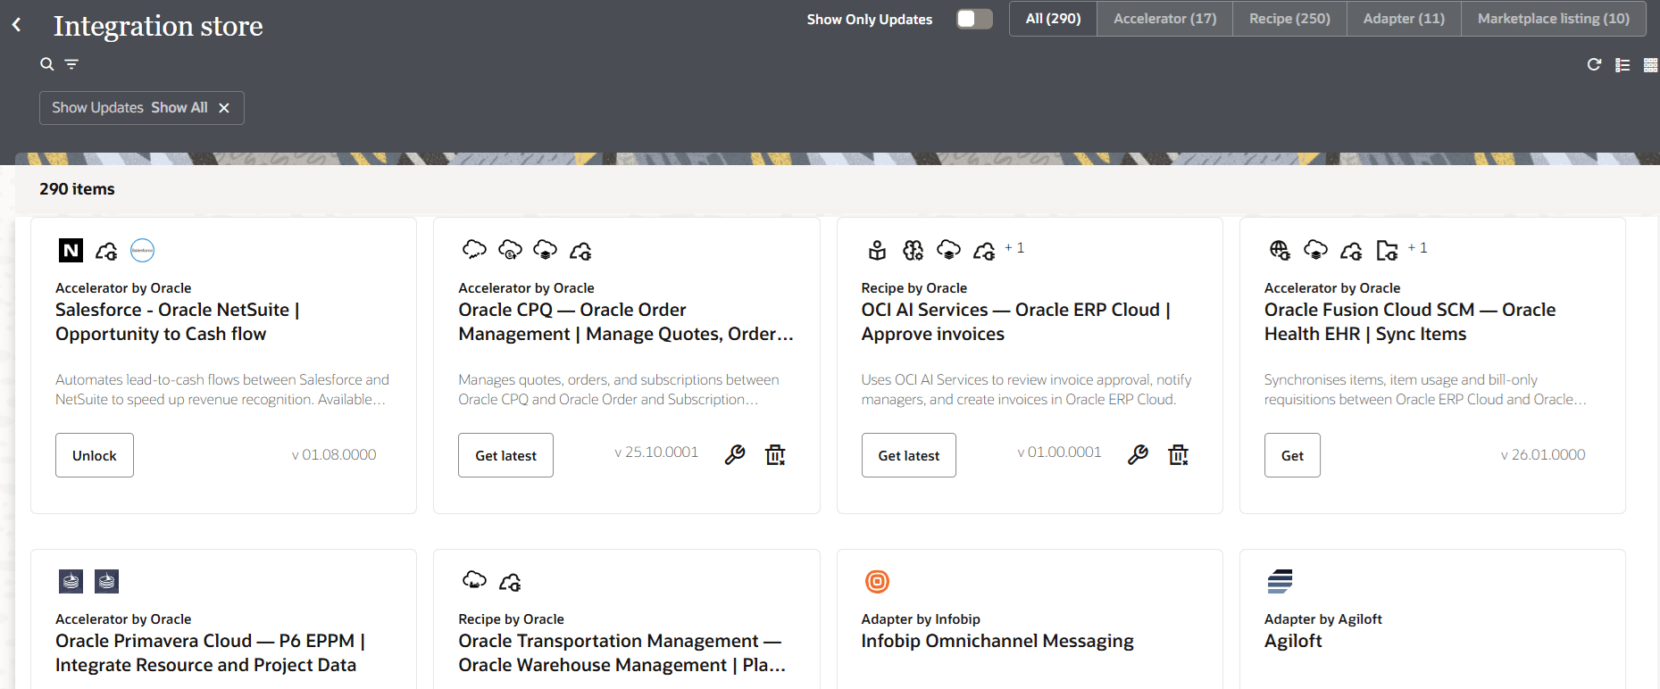Click globe icon on Oracle Fusion Cloud SCM card
This screenshot has width=1660, height=689.
tap(1280, 250)
